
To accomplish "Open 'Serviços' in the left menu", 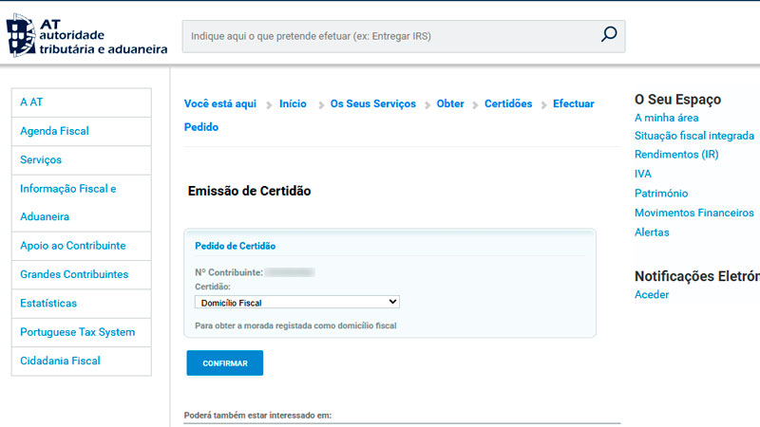I will 82,159.
